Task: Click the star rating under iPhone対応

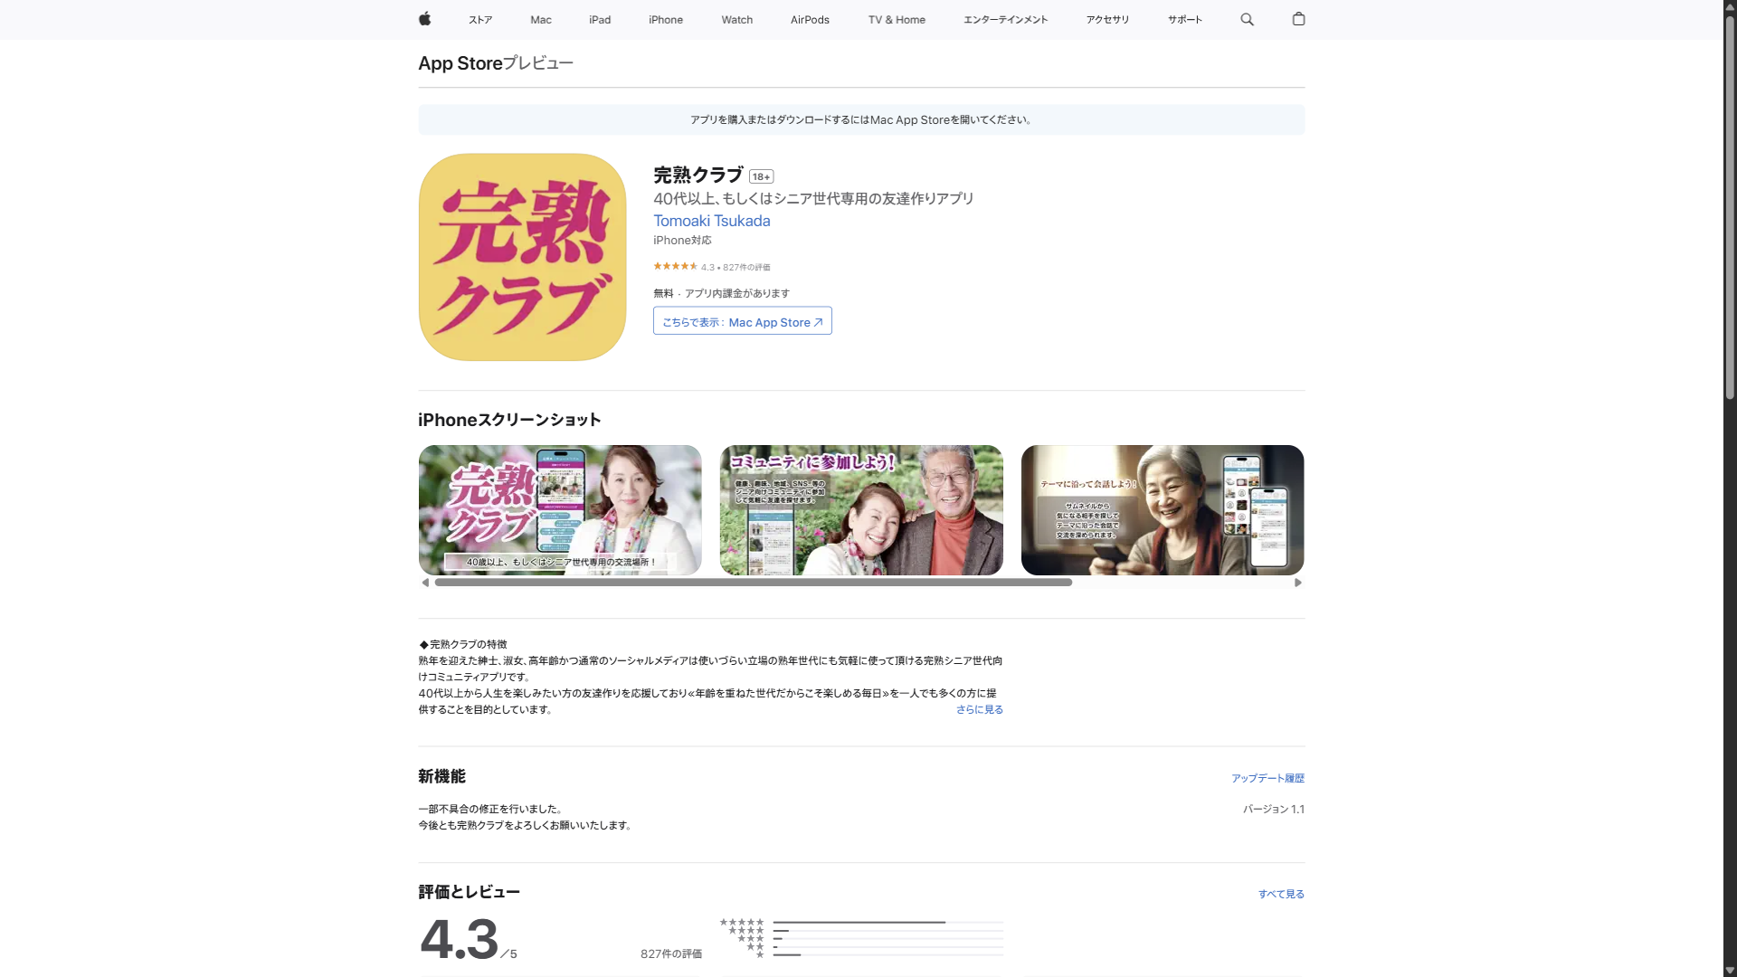Action: 675,266
